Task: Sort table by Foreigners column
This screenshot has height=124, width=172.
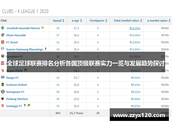Action: (x=98, y=21)
